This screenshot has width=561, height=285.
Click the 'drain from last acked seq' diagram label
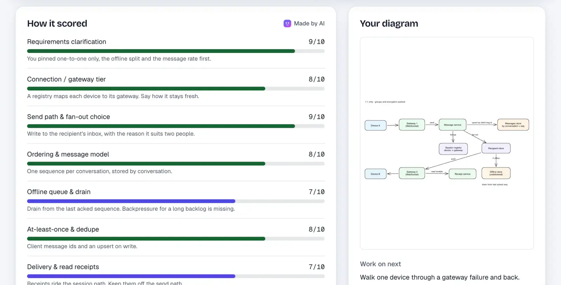tap(494, 184)
